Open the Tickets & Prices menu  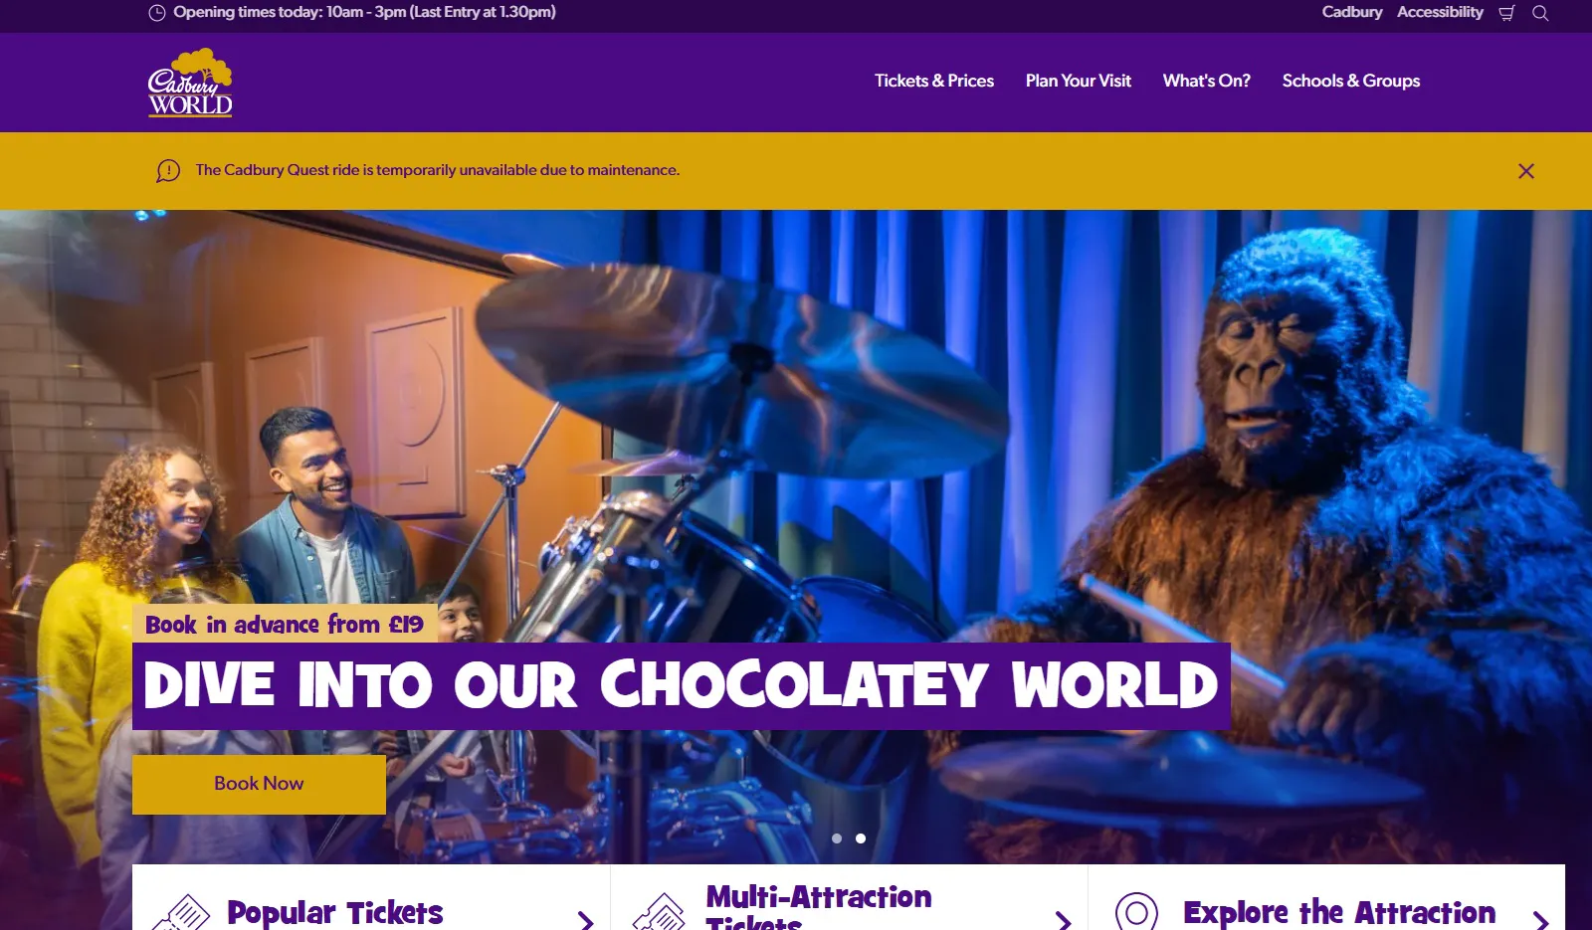[934, 82]
